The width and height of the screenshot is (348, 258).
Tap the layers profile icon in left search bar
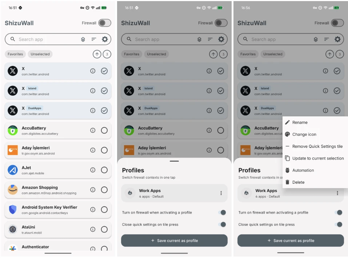[x=83, y=39]
